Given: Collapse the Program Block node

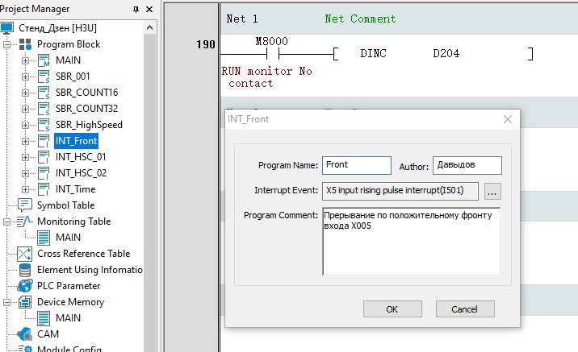Looking at the screenshot, I should point(6,44).
